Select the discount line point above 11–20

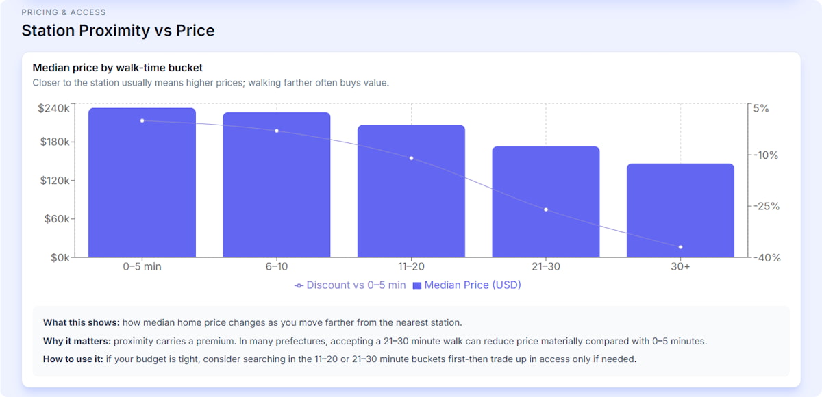[x=412, y=158]
